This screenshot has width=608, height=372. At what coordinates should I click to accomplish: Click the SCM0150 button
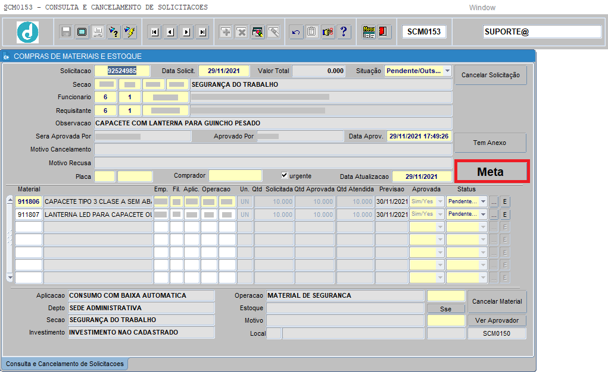pos(497,333)
